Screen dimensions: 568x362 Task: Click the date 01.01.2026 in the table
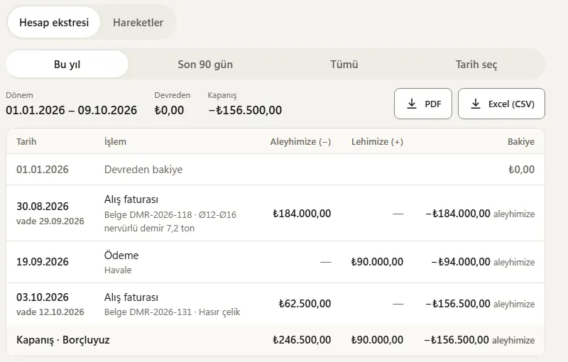click(x=43, y=170)
